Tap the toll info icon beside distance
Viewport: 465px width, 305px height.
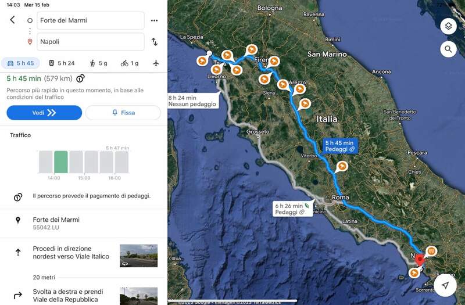point(80,78)
